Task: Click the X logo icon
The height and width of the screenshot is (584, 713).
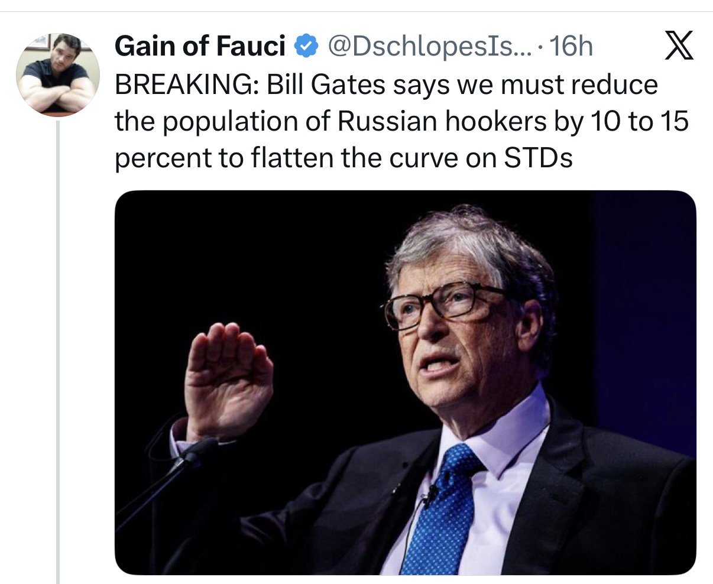Action: tap(679, 47)
